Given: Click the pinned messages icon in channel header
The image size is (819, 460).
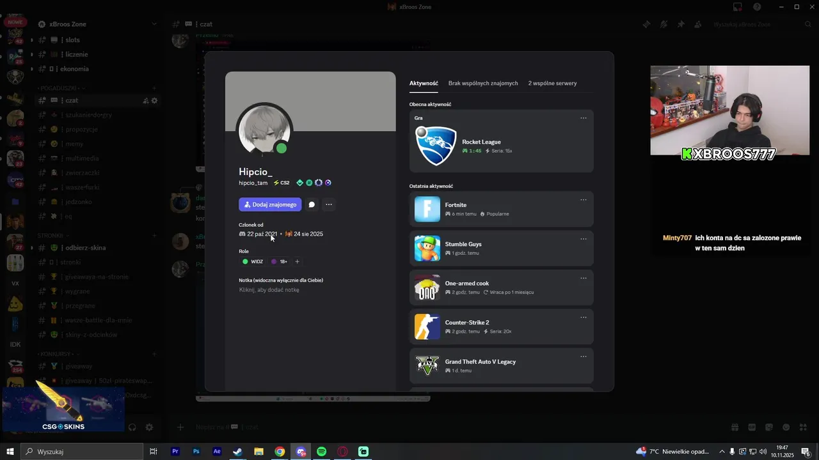Looking at the screenshot, I should 681,24.
